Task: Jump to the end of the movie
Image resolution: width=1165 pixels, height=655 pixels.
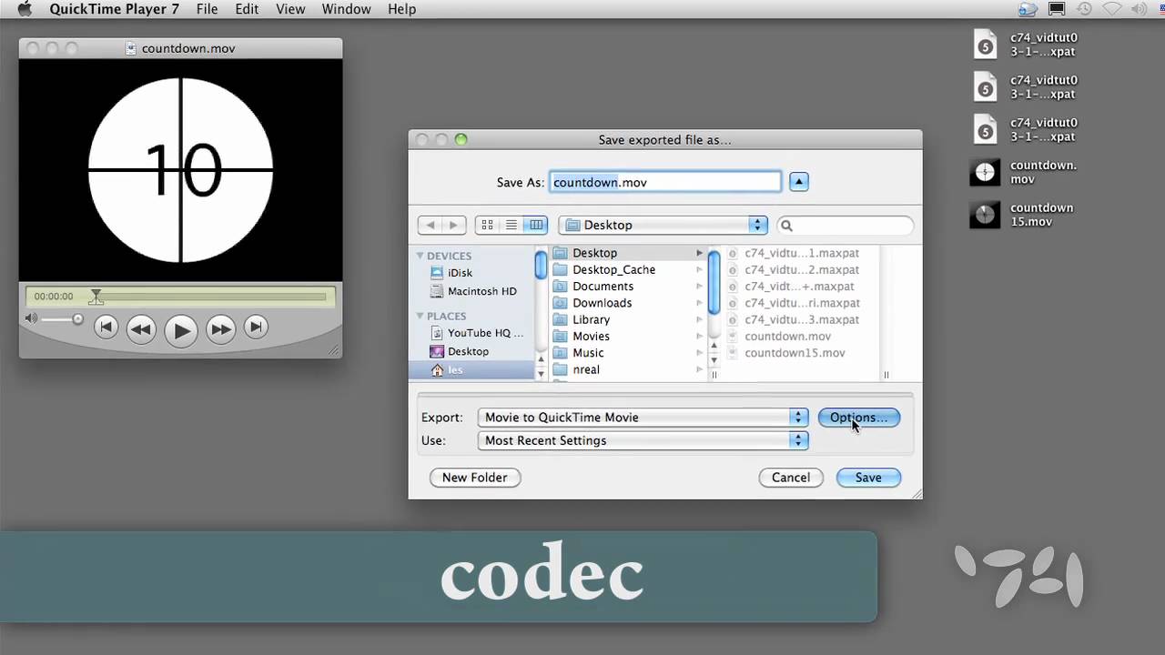Action: [x=257, y=327]
